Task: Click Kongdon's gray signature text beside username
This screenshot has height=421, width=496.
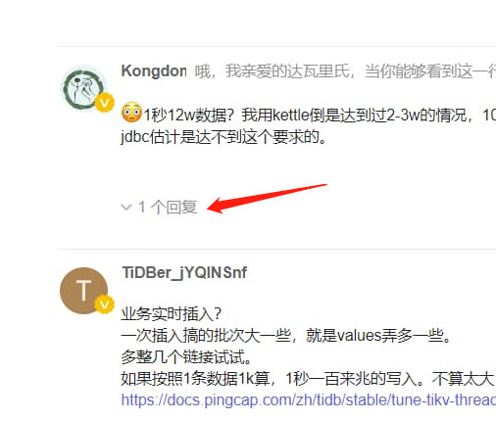Action: pyautogui.click(x=345, y=71)
